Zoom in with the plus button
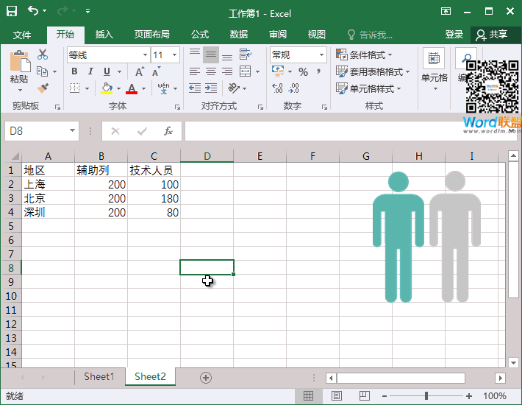 click(x=469, y=396)
